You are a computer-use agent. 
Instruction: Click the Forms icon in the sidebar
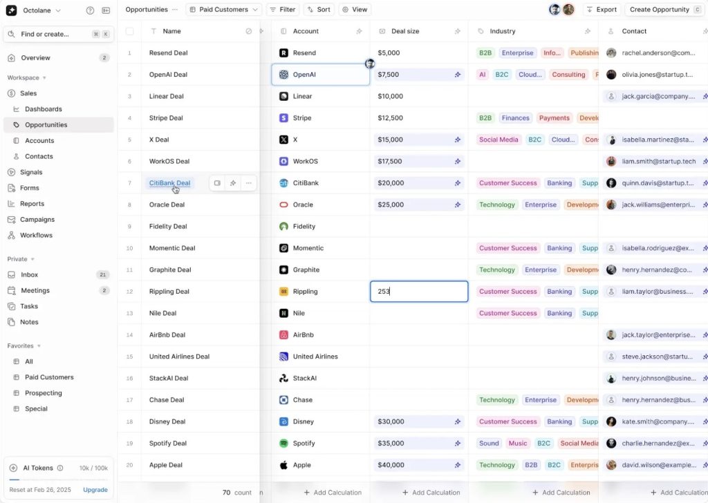pyautogui.click(x=12, y=188)
